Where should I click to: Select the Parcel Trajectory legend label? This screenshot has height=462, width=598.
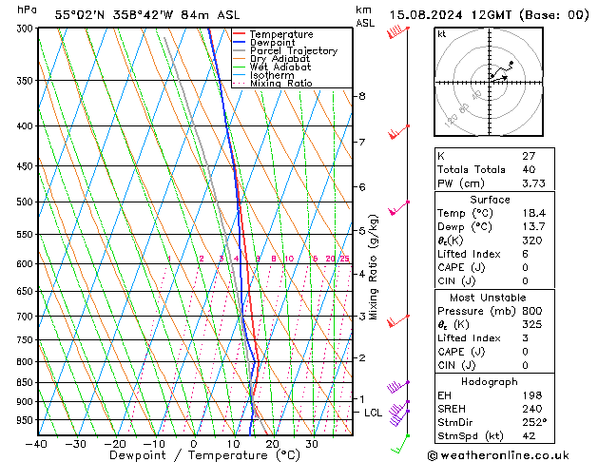pyautogui.click(x=294, y=50)
